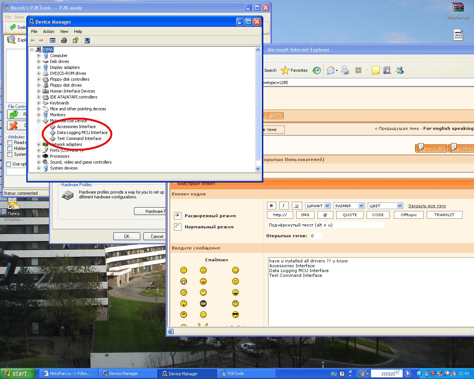Toggle the Hidden attribute checkbox in P2KTools

10,148
